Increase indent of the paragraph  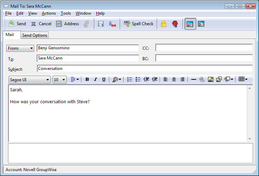tap(155, 79)
